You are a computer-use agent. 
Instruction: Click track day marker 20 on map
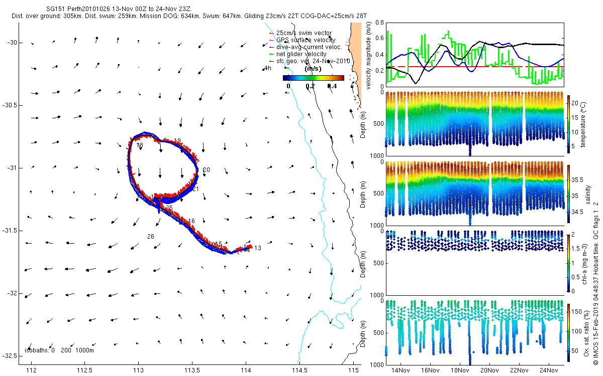[x=206, y=170]
